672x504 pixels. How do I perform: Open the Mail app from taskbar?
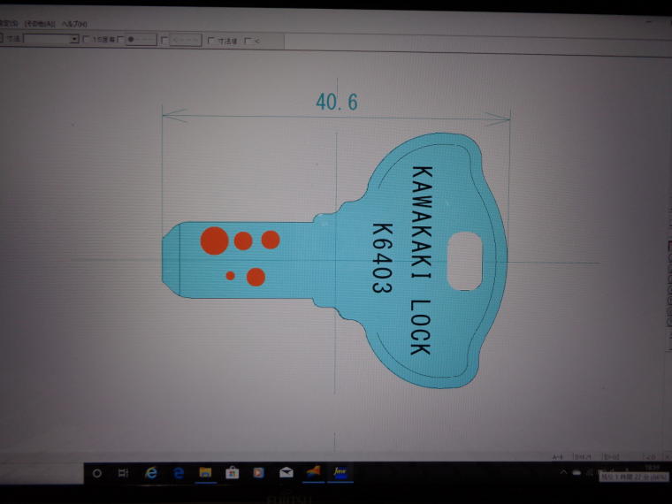[x=286, y=473]
